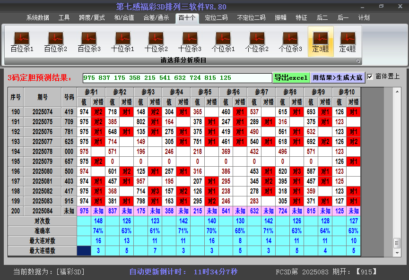Click the 号码 column header
Viewport: 409px width, 280px height.
69,97
